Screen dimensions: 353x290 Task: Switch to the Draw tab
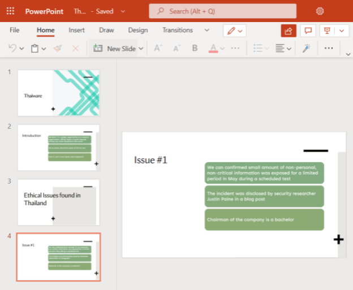(x=106, y=30)
